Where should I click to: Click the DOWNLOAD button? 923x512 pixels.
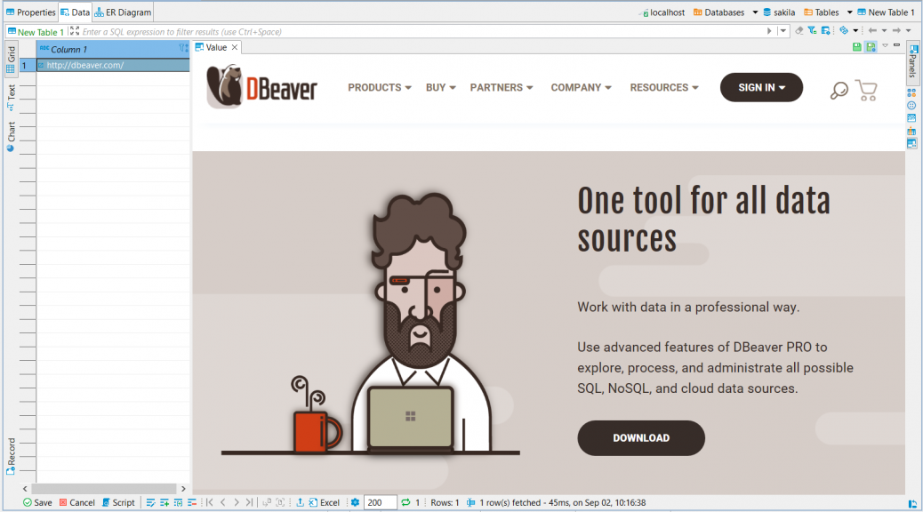tap(641, 438)
